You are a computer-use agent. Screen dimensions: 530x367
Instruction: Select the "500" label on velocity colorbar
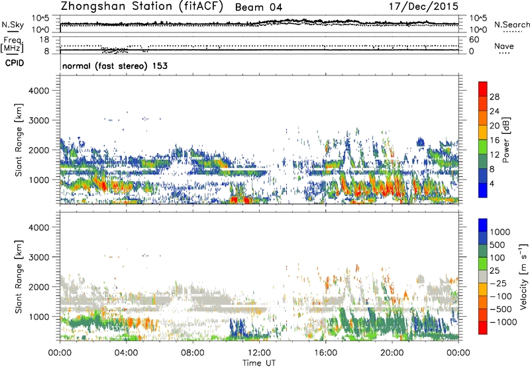498,245
